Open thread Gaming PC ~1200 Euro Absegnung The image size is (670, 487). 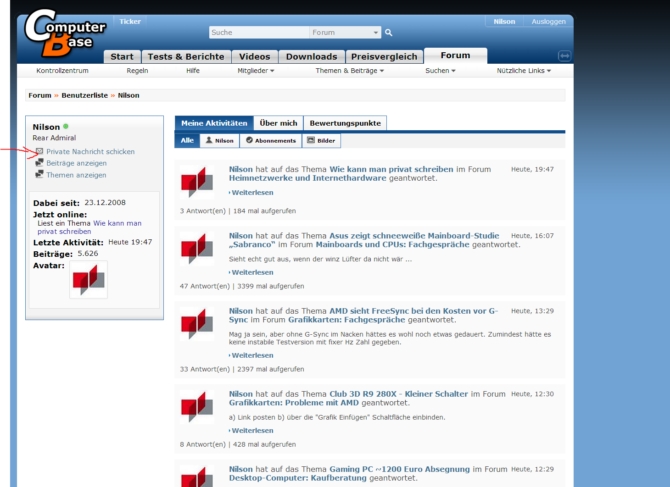coord(400,469)
